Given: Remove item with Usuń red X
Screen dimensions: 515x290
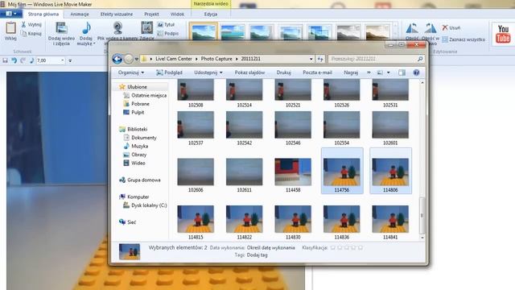Looking at the screenshot, I should (451, 28).
